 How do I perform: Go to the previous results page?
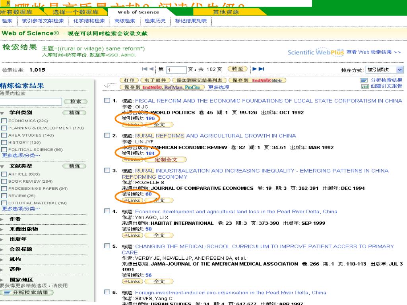pyautogui.click(x=151, y=69)
